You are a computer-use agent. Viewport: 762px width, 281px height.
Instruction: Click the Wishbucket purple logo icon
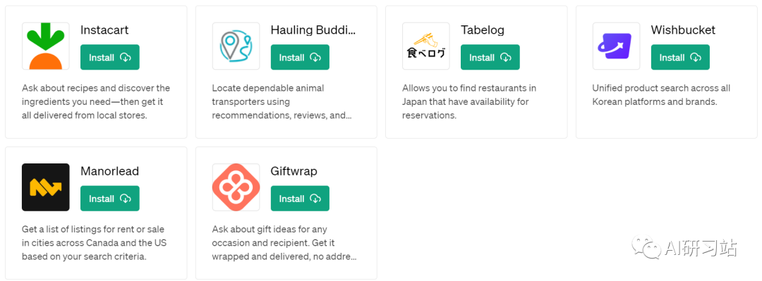click(x=616, y=46)
